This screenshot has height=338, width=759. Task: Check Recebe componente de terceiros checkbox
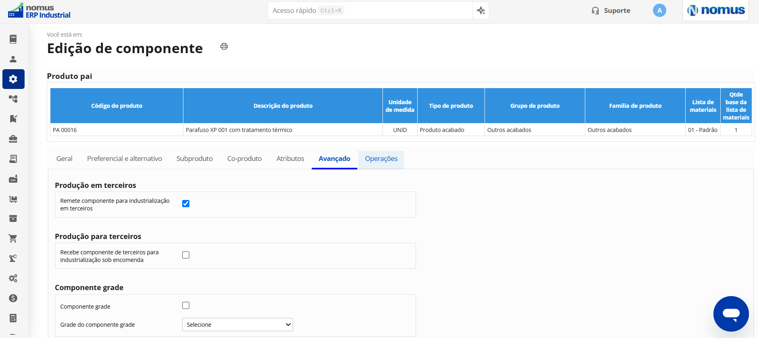click(186, 255)
